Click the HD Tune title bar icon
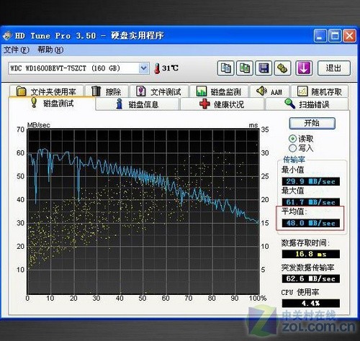This screenshot has height=341, width=360. pyautogui.click(x=7, y=36)
